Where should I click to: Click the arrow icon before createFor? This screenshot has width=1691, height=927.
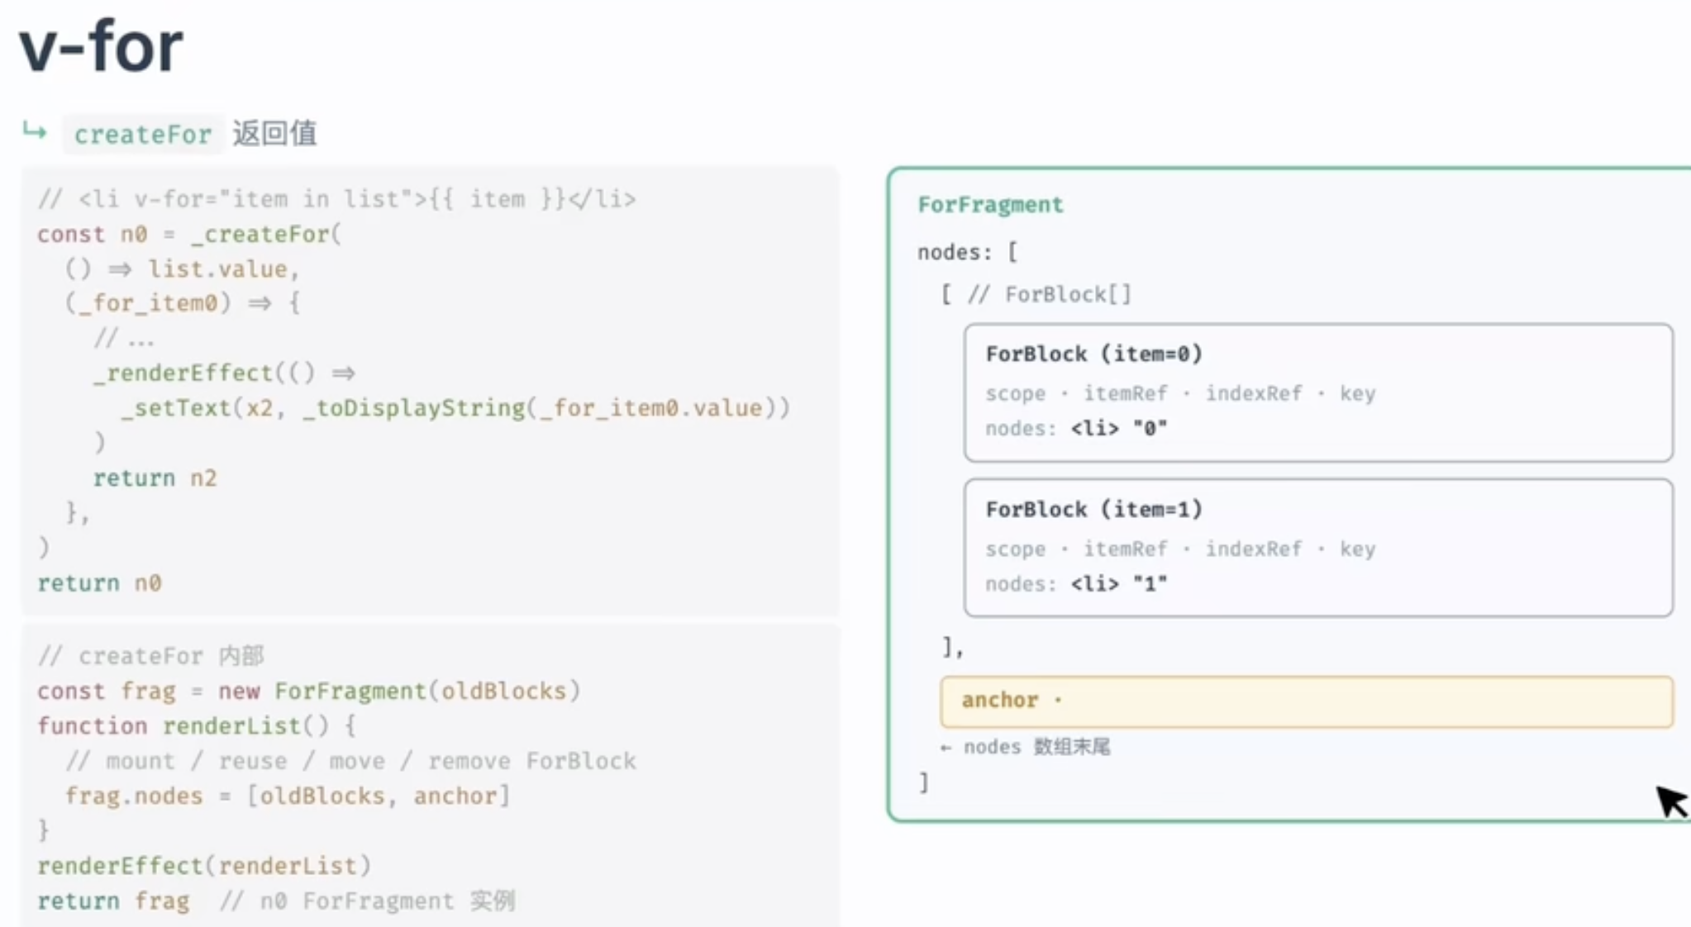[35, 131]
